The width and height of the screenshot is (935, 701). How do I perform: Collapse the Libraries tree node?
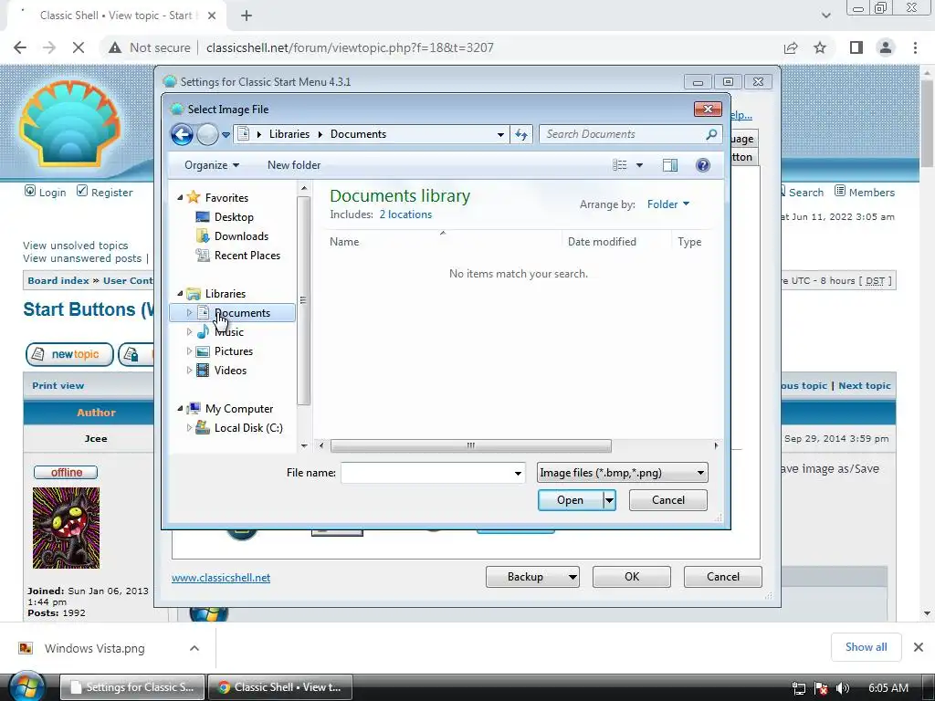coord(180,293)
